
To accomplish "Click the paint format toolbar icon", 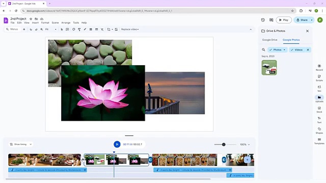I will (x=79, y=29).
